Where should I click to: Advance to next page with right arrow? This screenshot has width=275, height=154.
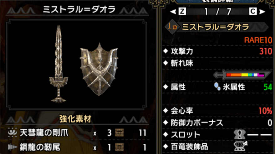point(262,12)
